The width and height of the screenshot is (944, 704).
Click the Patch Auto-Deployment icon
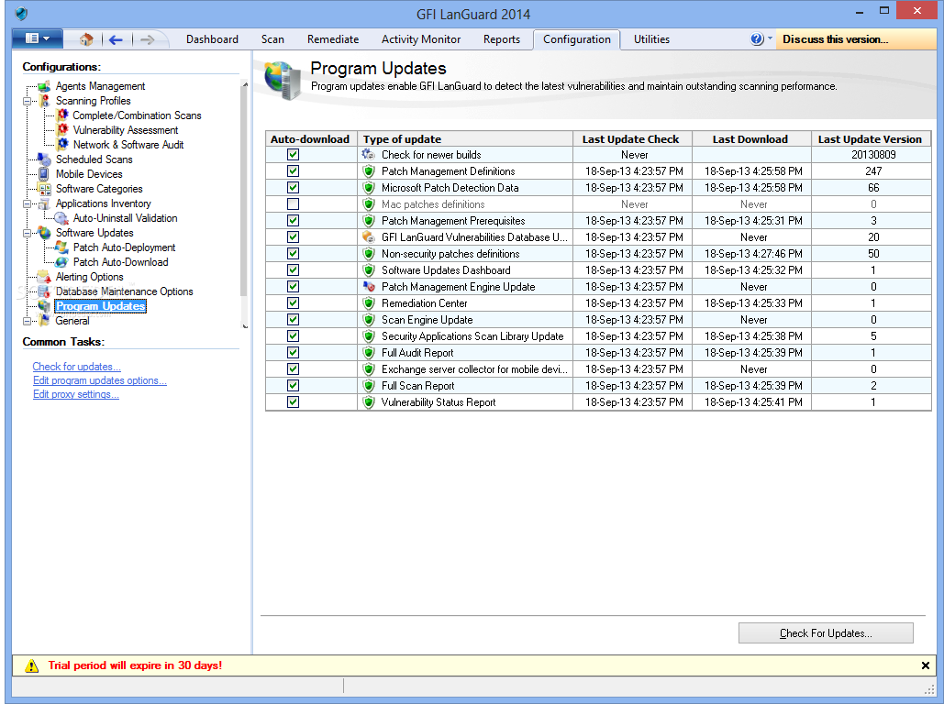pyautogui.click(x=61, y=247)
